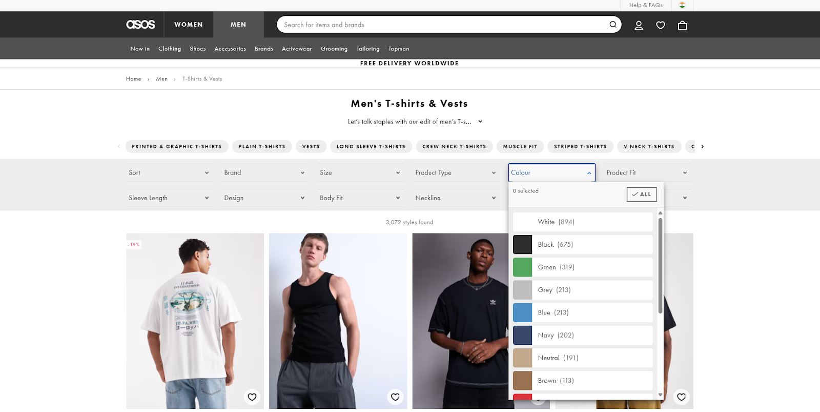Click the search magnifier icon
This screenshot has width=820, height=412.
tap(613, 25)
